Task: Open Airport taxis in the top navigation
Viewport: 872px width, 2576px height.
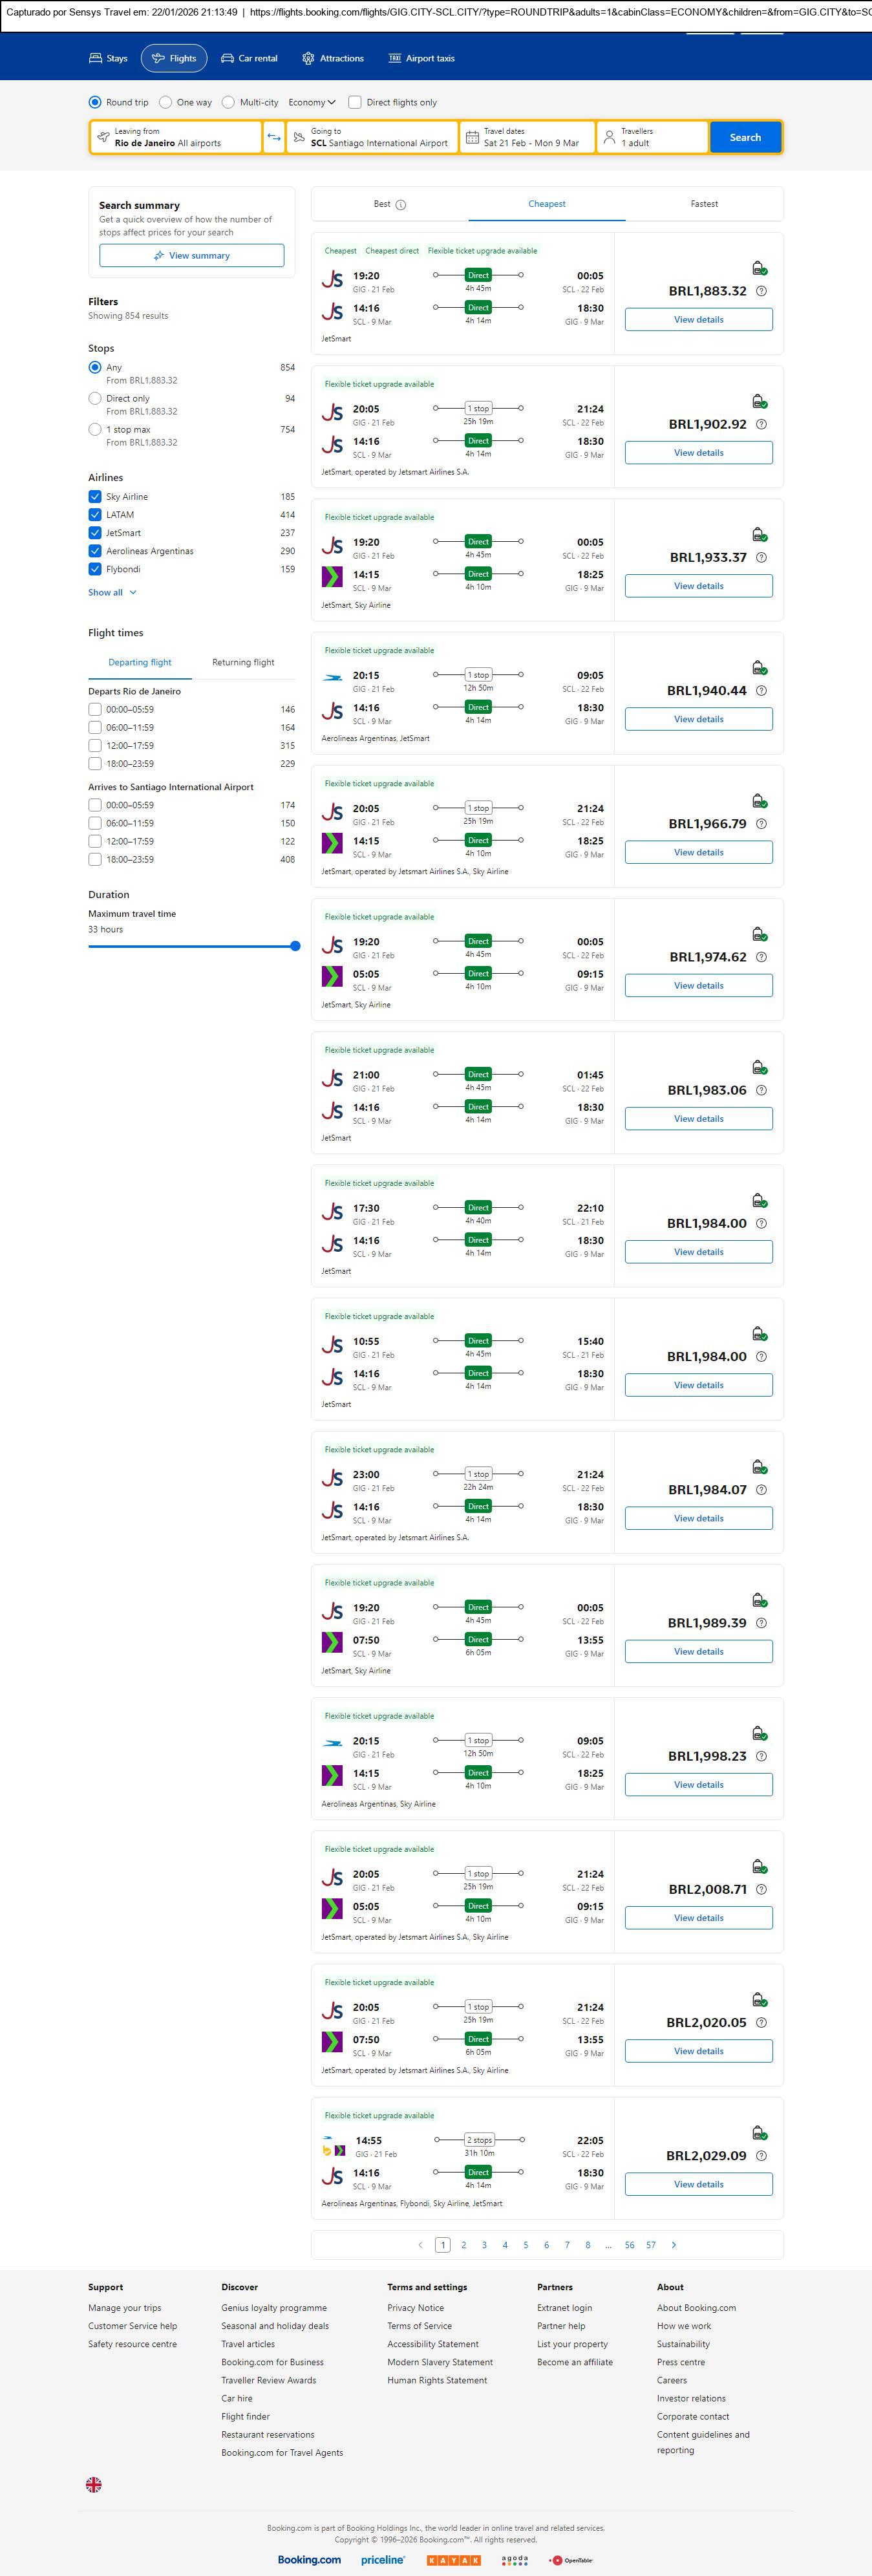Action: (x=421, y=59)
